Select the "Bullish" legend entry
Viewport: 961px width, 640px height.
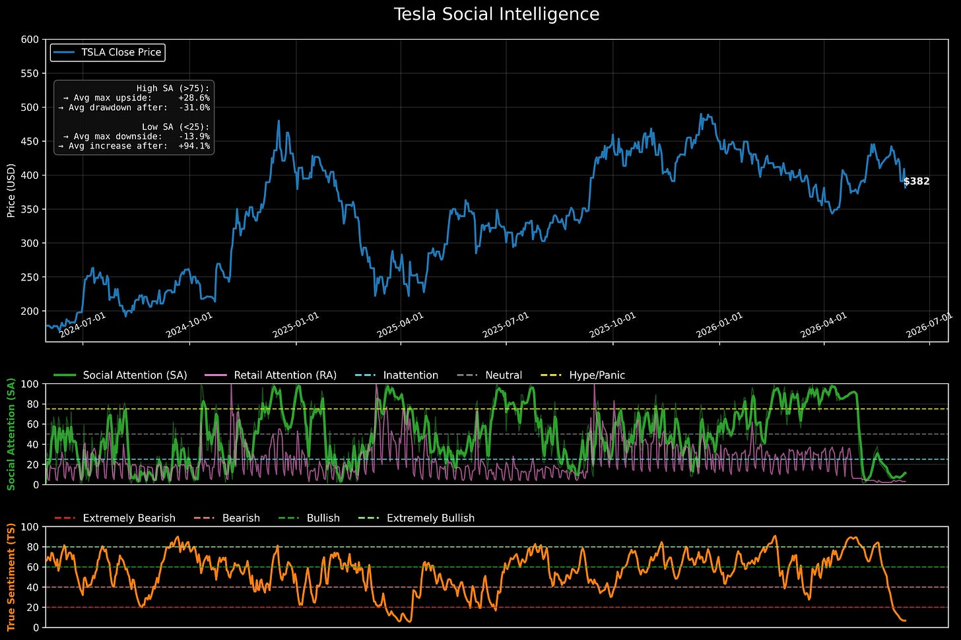tap(309, 519)
